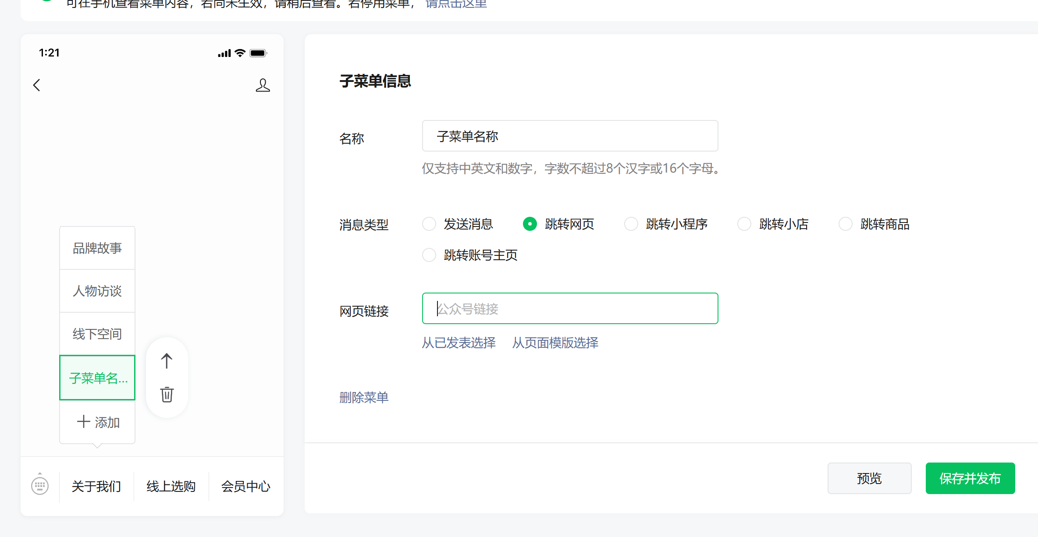The image size is (1038, 537).
Task: Open the 关于我们 bottom menu
Action: [x=96, y=486]
